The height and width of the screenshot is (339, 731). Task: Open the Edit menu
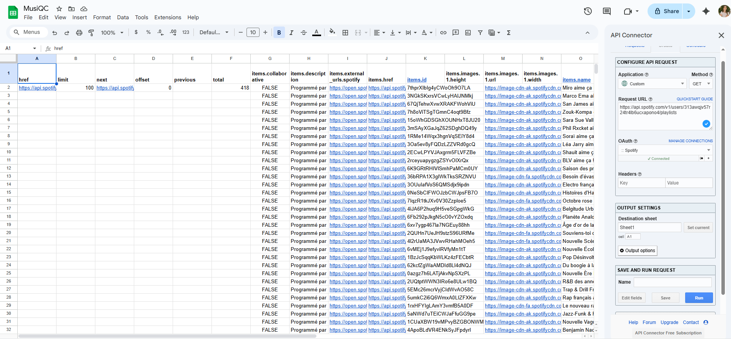(43, 17)
